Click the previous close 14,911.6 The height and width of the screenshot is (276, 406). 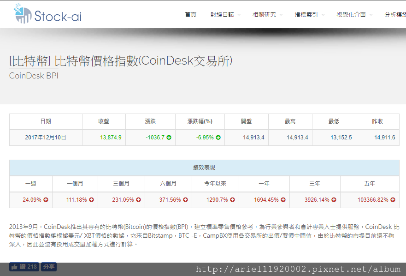(385, 138)
